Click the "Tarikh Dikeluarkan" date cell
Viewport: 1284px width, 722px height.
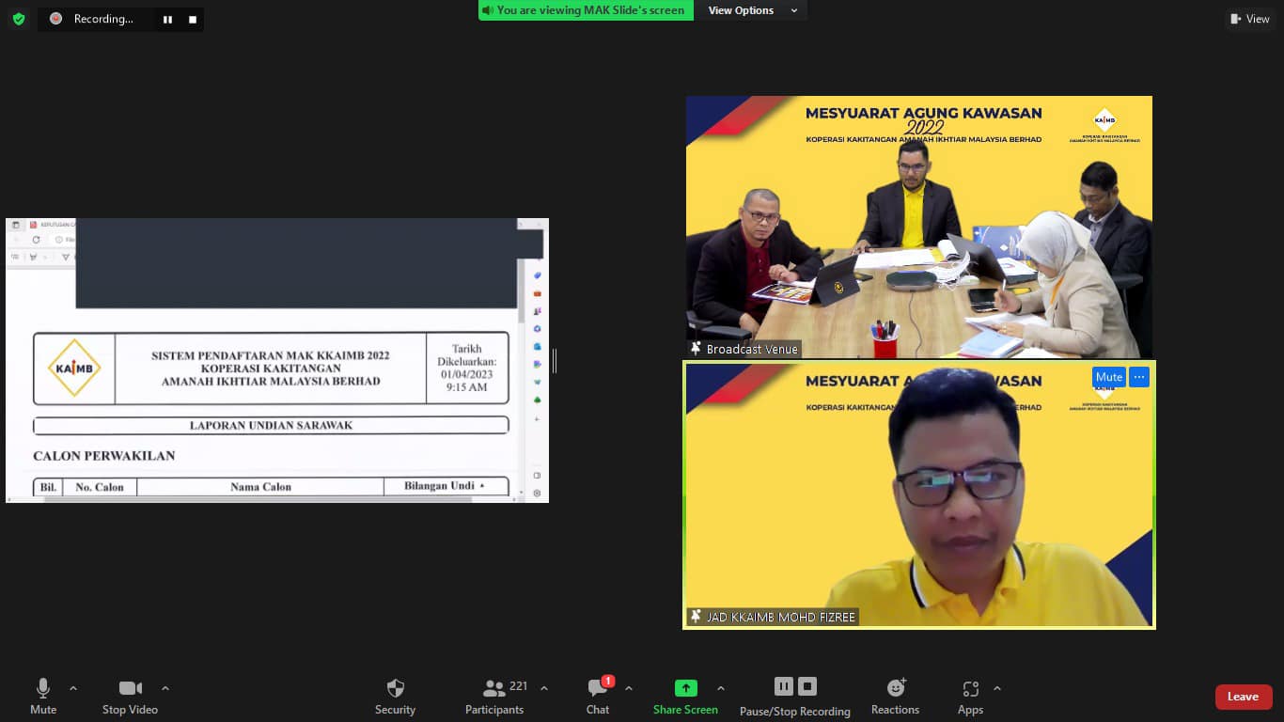[466, 368]
